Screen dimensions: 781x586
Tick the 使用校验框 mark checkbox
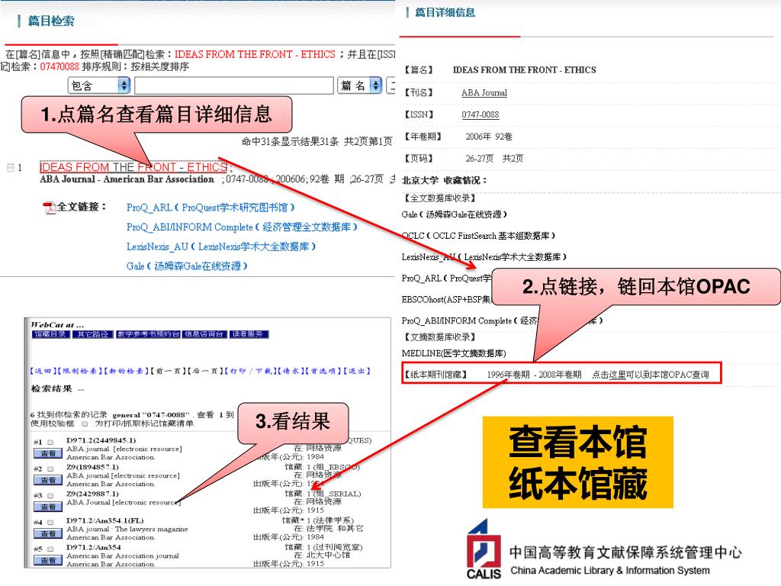(84, 424)
